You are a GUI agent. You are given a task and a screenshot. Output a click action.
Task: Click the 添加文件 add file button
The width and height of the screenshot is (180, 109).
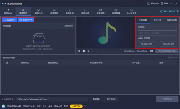pyautogui.click(x=10, y=20)
